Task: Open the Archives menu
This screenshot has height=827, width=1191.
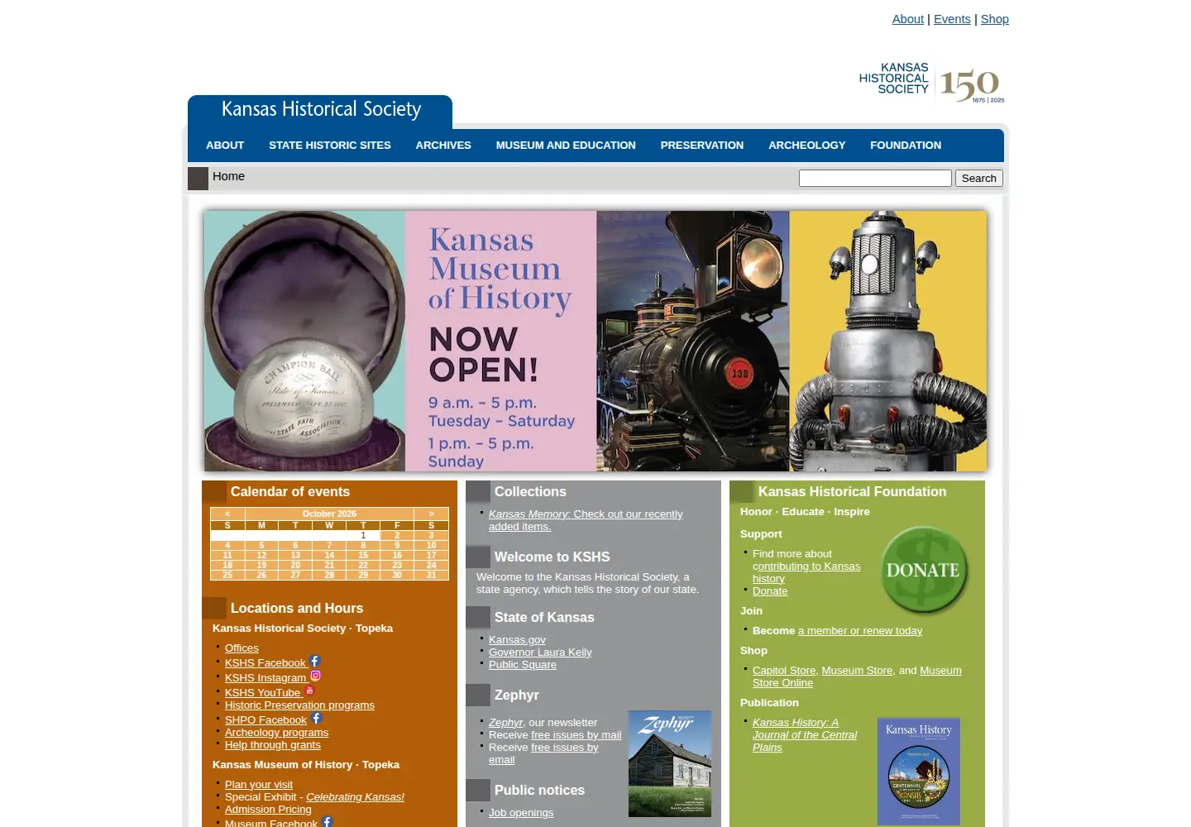Action: (443, 146)
